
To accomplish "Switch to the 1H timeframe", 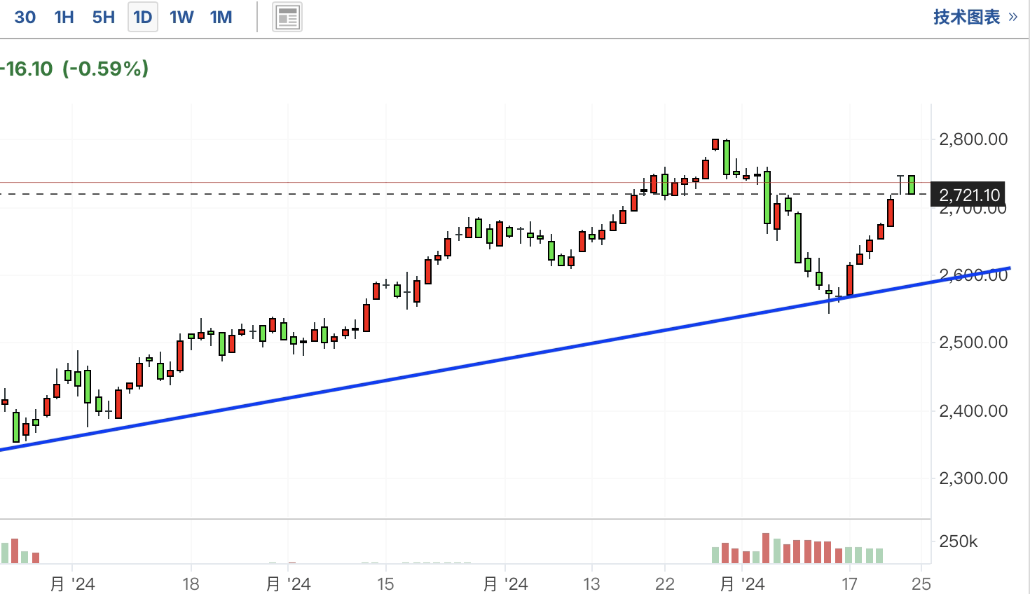I will tap(64, 17).
